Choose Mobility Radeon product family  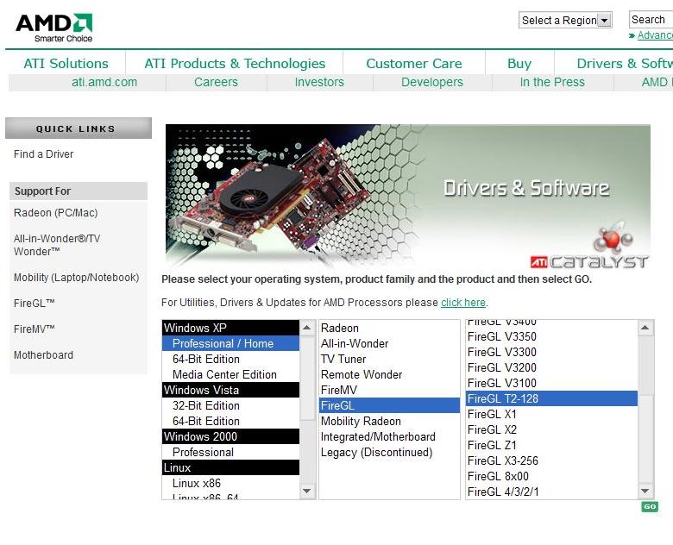point(361,421)
